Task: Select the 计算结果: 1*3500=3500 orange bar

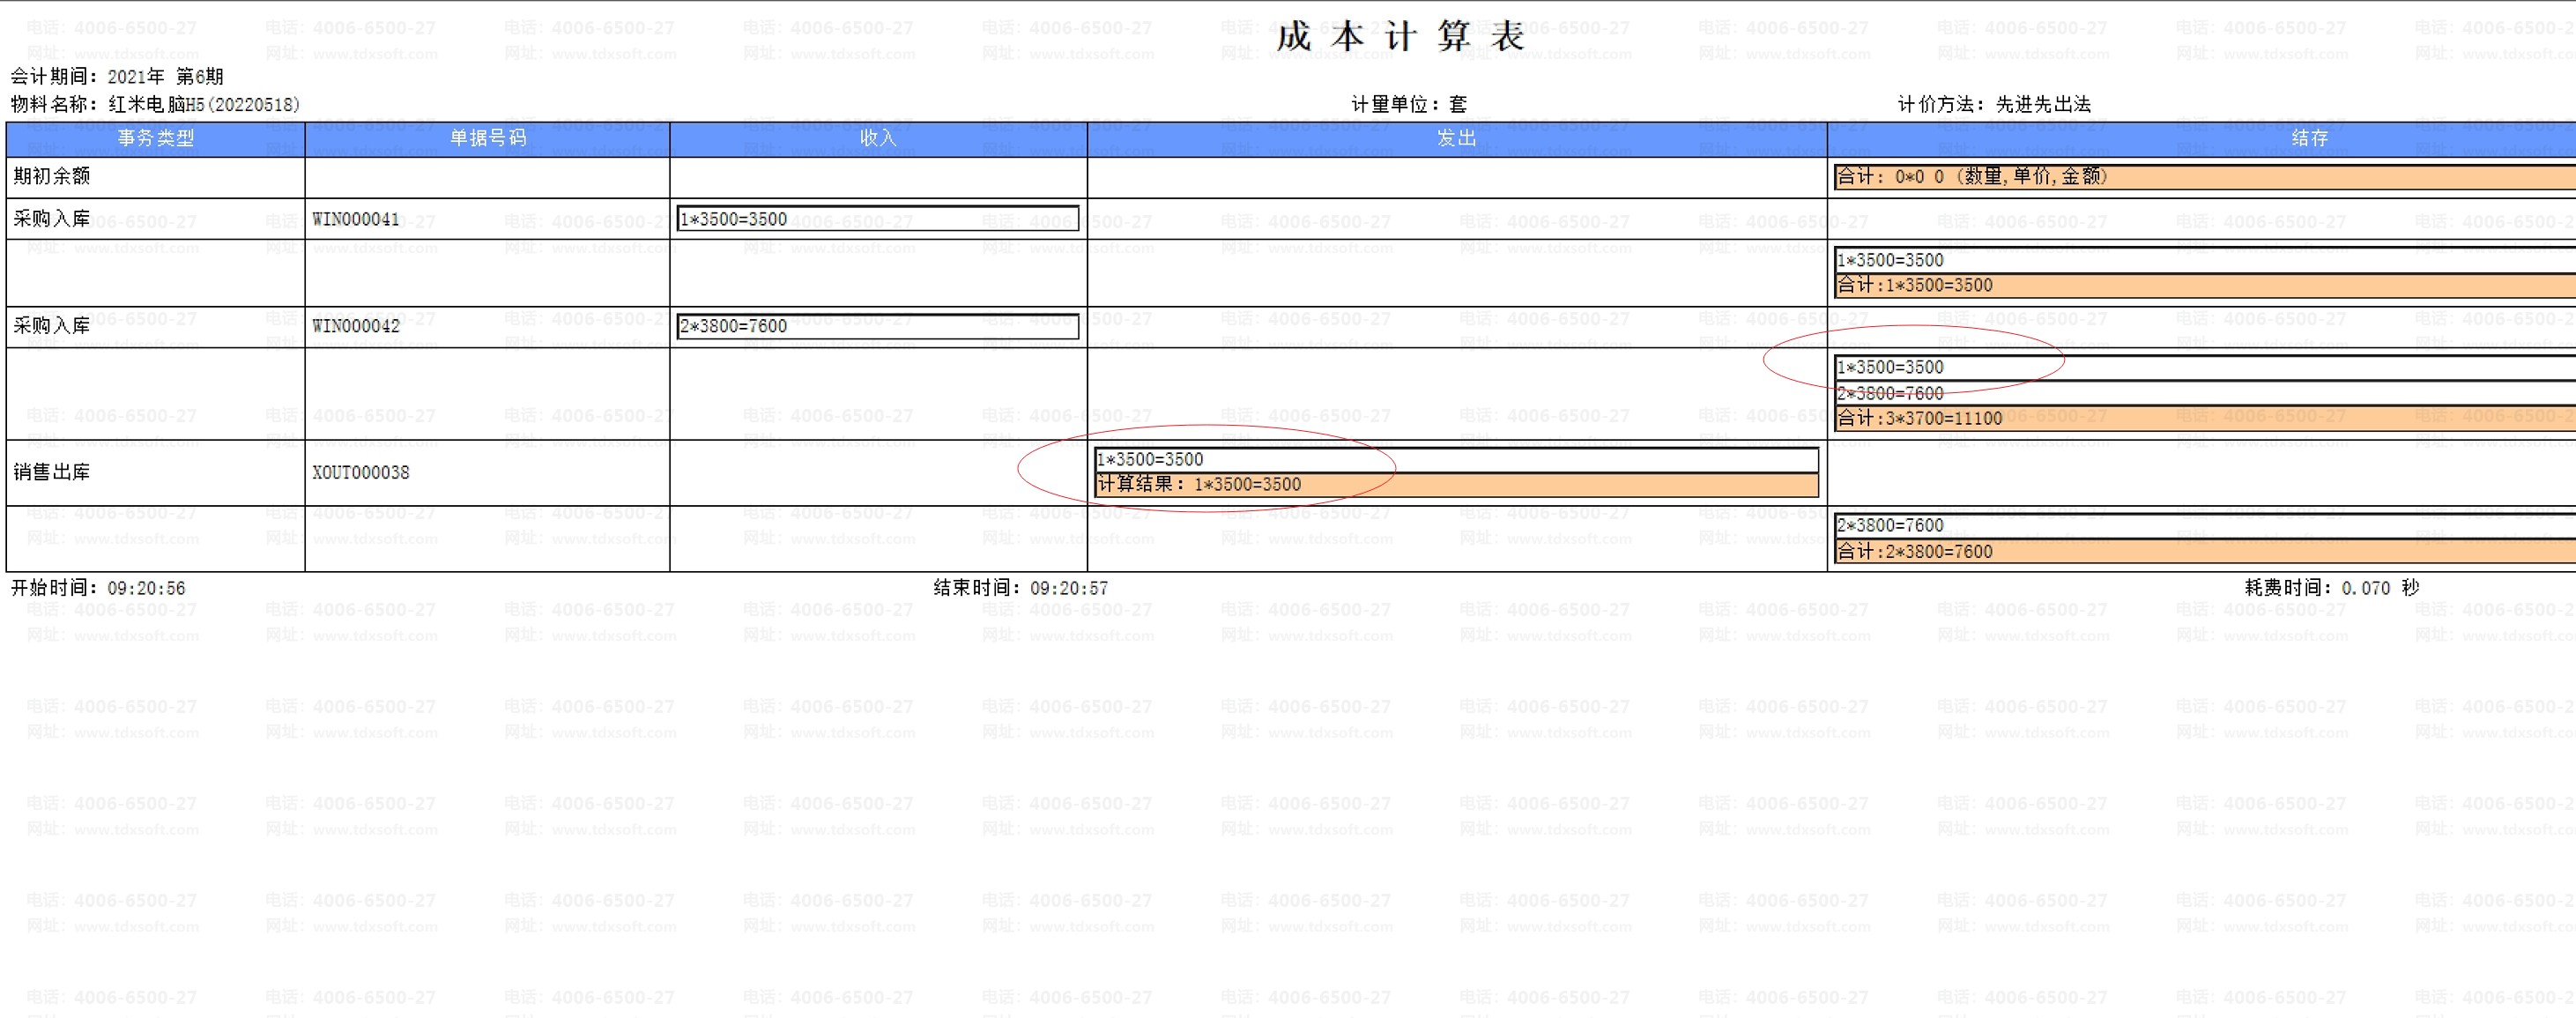Action: click(1456, 485)
